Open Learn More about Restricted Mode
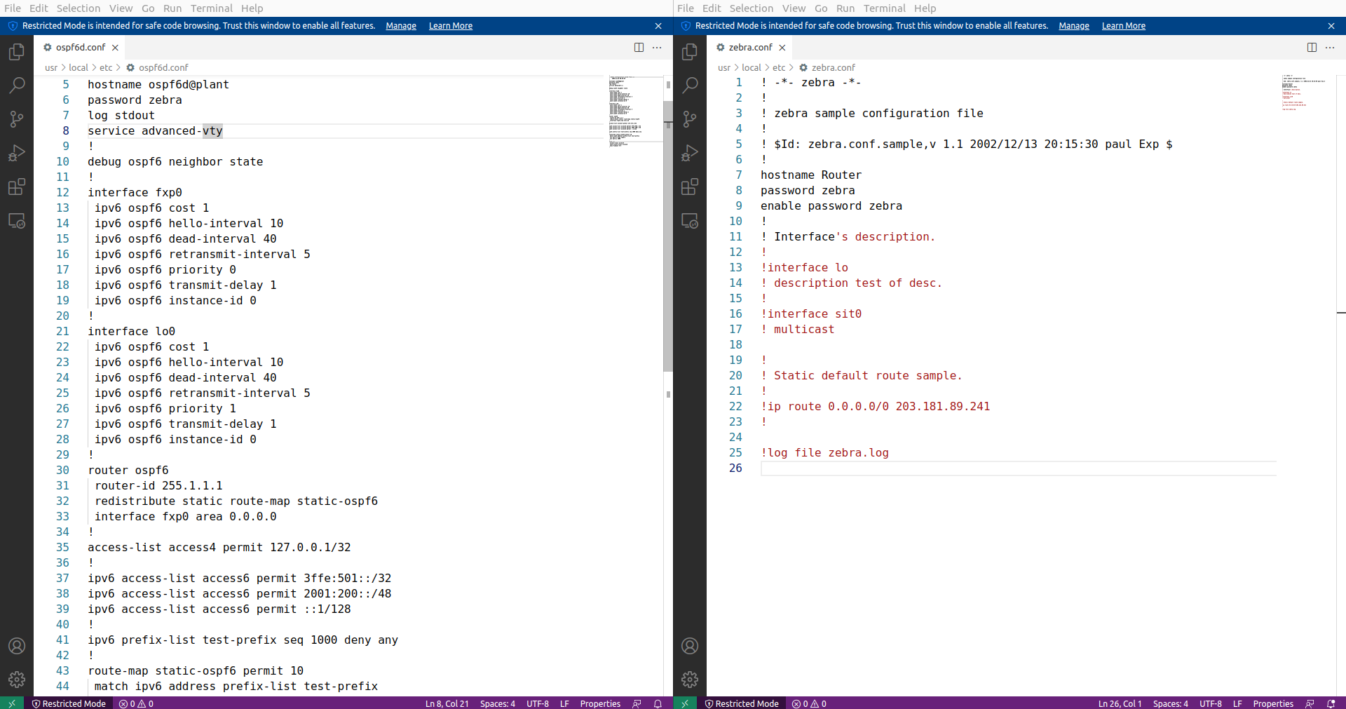Screen dimensions: 1346x709 (x=450, y=25)
